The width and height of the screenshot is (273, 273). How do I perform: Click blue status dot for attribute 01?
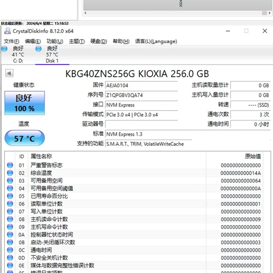click(10, 165)
